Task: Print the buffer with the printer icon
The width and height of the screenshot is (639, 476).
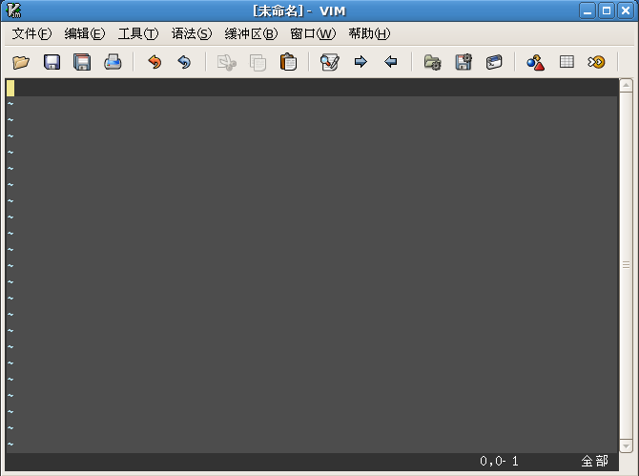Action: pyautogui.click(x=113, y=62)
